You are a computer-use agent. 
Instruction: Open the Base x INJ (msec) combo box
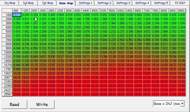tap(169, 104)
